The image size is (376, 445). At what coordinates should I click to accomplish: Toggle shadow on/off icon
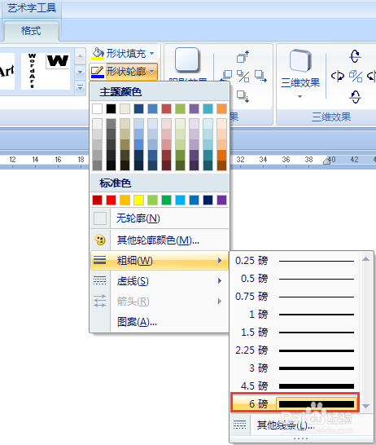click(243, 76)
